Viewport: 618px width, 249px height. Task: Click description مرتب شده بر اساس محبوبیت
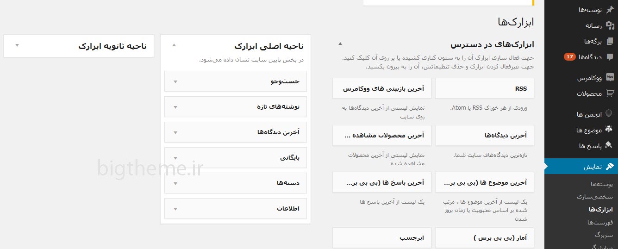click(485, 211)
